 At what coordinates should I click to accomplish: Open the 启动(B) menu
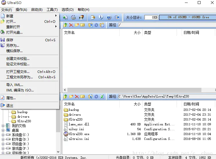pos(37,10)
